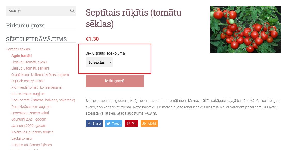Screen dimensions: 301x150
Task: Open Rudens un ziemas šķirnes link
Action: (32, 145)
